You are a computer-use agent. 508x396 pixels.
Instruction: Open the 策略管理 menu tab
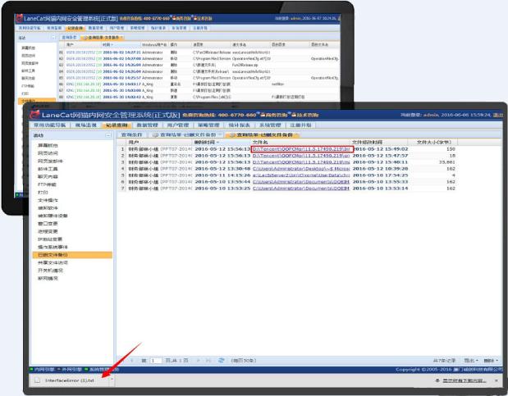tap(208, 125)
